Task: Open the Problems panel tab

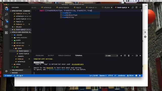Action: coord(39,56)
